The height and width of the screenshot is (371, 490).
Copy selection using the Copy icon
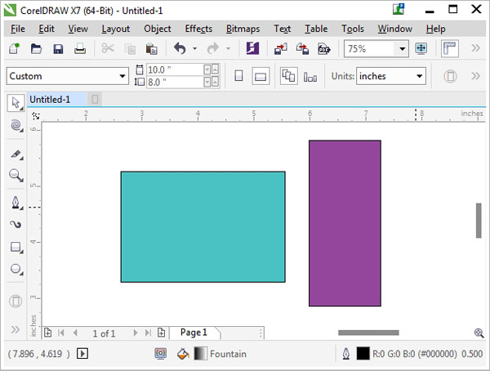pyautogui.click(x=130, y=49)
